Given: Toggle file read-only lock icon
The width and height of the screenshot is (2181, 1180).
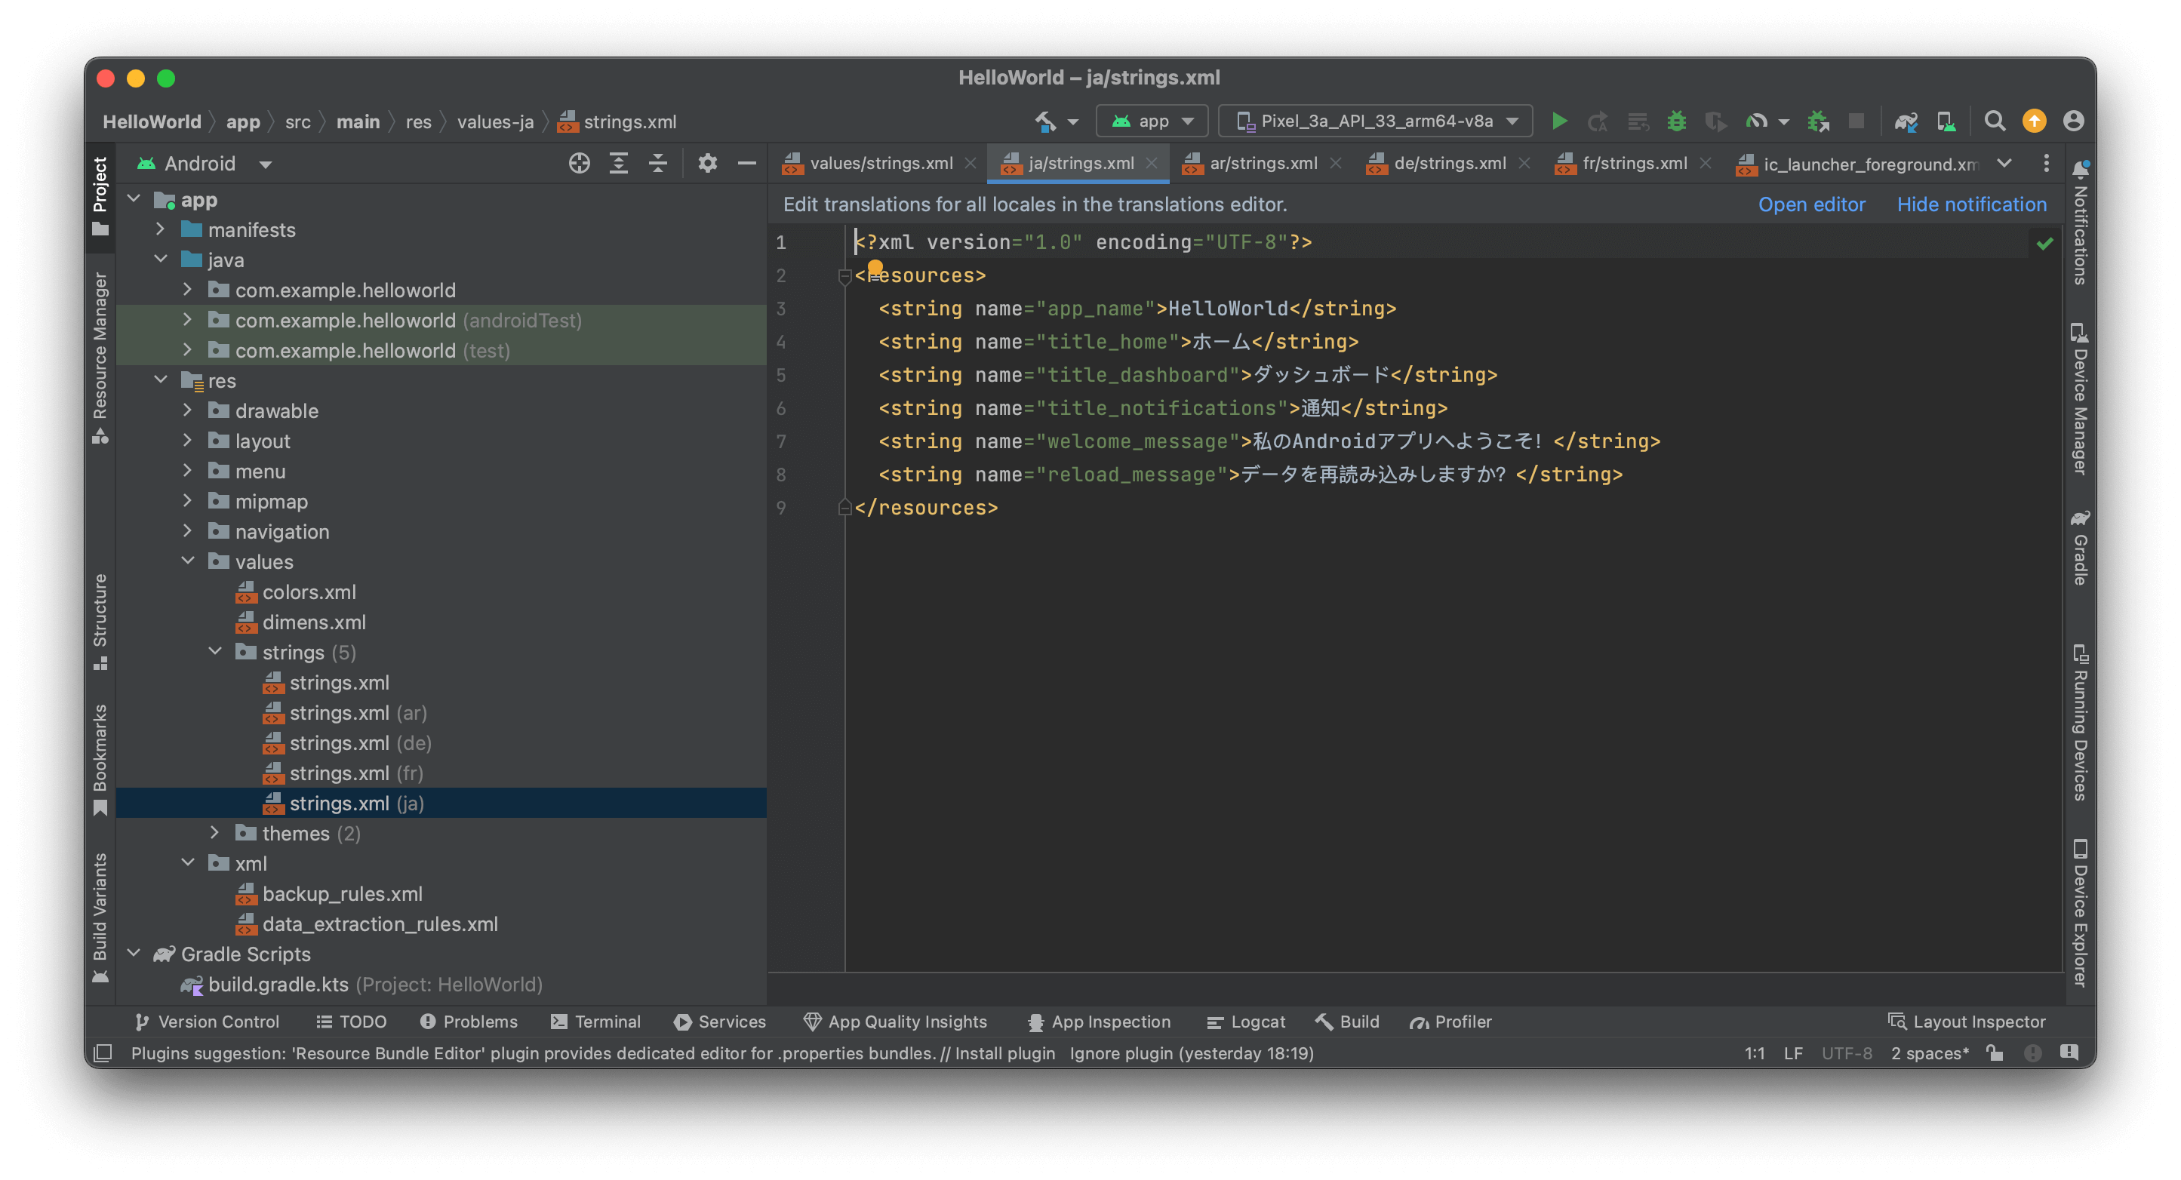Looking at the screenshot, I should coord(1995,1053).
